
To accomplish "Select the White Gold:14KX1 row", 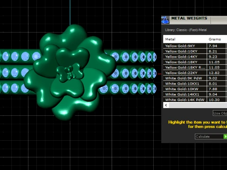I will click(195, 94).
